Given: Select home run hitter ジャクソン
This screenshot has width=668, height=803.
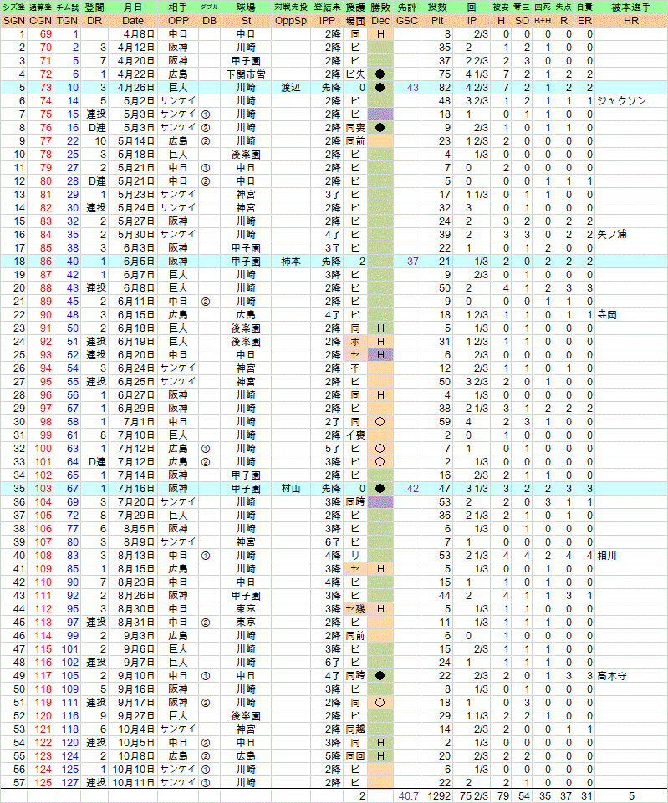Looking at the screenshot, I should pos(621,101).
